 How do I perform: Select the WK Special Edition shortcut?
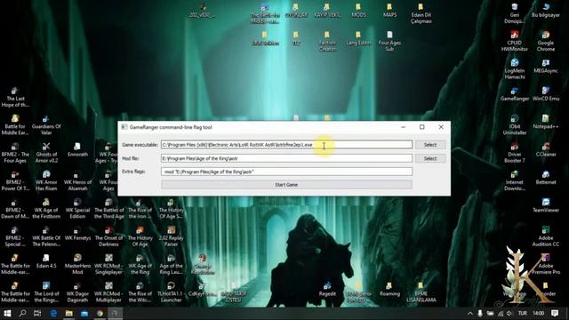[x=77, y=208]
